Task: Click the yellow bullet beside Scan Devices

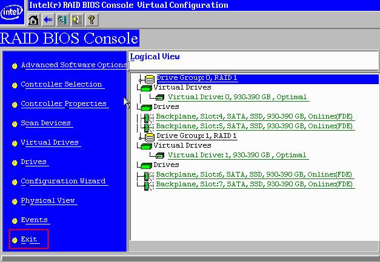Action: (15, 124)
